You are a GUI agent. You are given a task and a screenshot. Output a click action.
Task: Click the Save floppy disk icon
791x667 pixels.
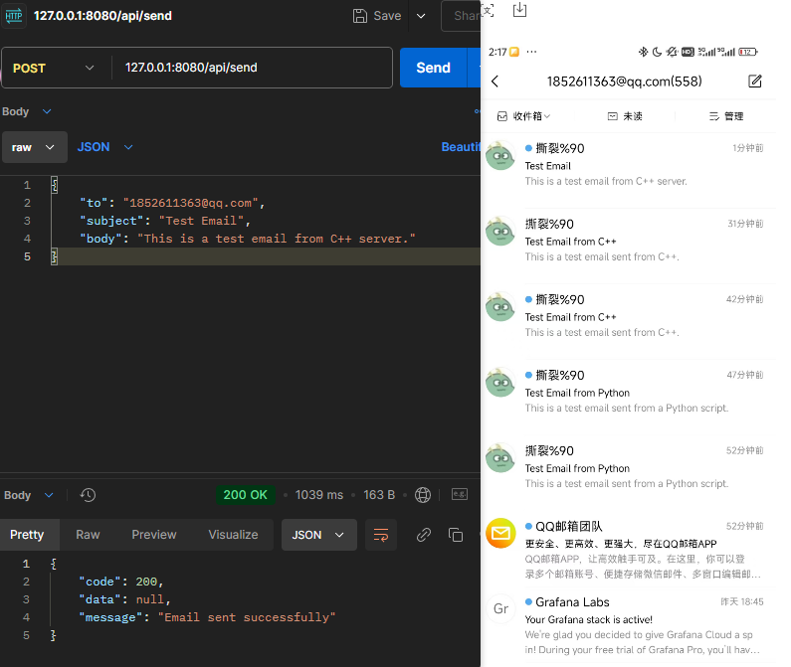[x=360, y=16]
